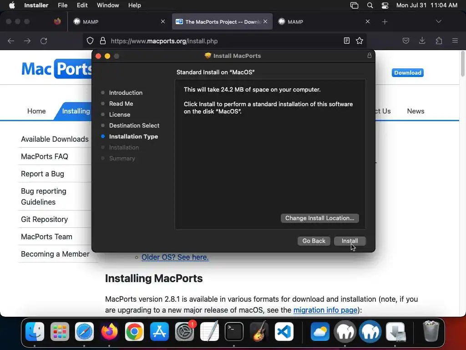Click the date and time in menu bar
Viewport: 466px width, 350px height.
click(426, 5)
